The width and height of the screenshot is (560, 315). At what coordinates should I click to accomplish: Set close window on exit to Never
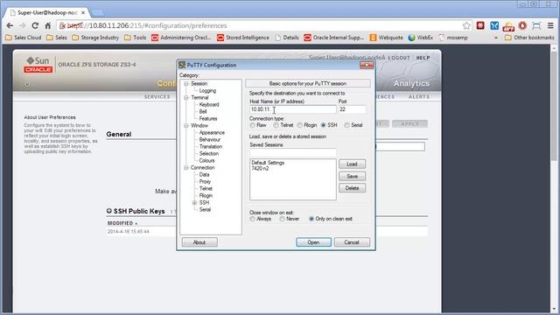point(282,219)
